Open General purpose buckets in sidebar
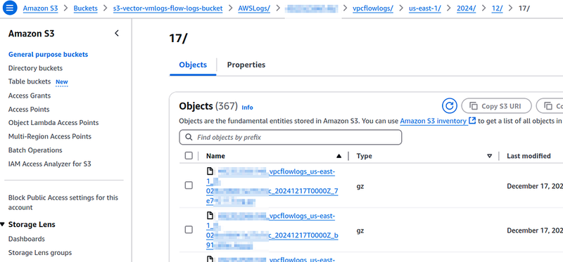The height and width of the screenshot is (262, 563). click(x=48, y=55)
